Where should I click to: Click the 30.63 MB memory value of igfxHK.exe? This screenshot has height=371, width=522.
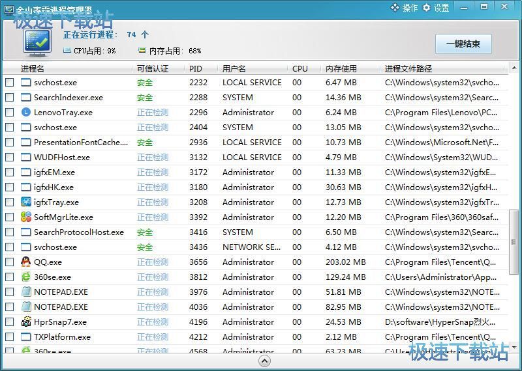click(343, 187)
